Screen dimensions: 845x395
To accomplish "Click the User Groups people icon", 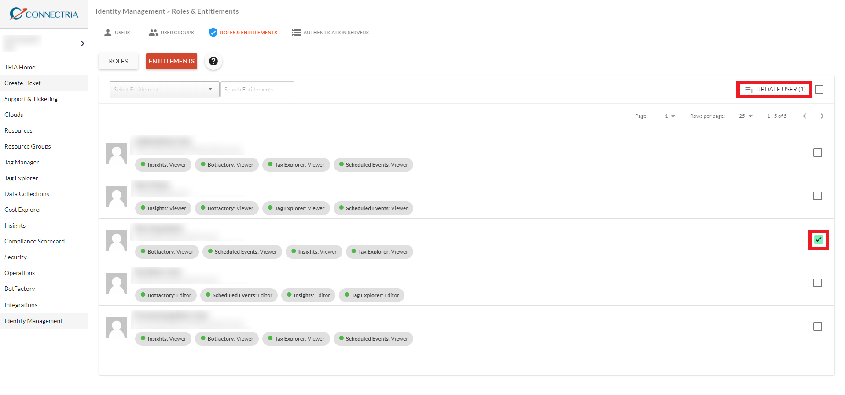I will [x=153, y=33].
